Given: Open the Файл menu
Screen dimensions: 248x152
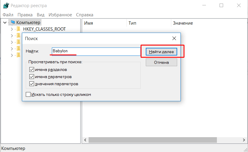Looking at the screenshot, I should [x=8, y=15].
